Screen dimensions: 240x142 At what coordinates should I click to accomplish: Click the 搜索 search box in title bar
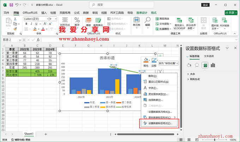point(121,5)
